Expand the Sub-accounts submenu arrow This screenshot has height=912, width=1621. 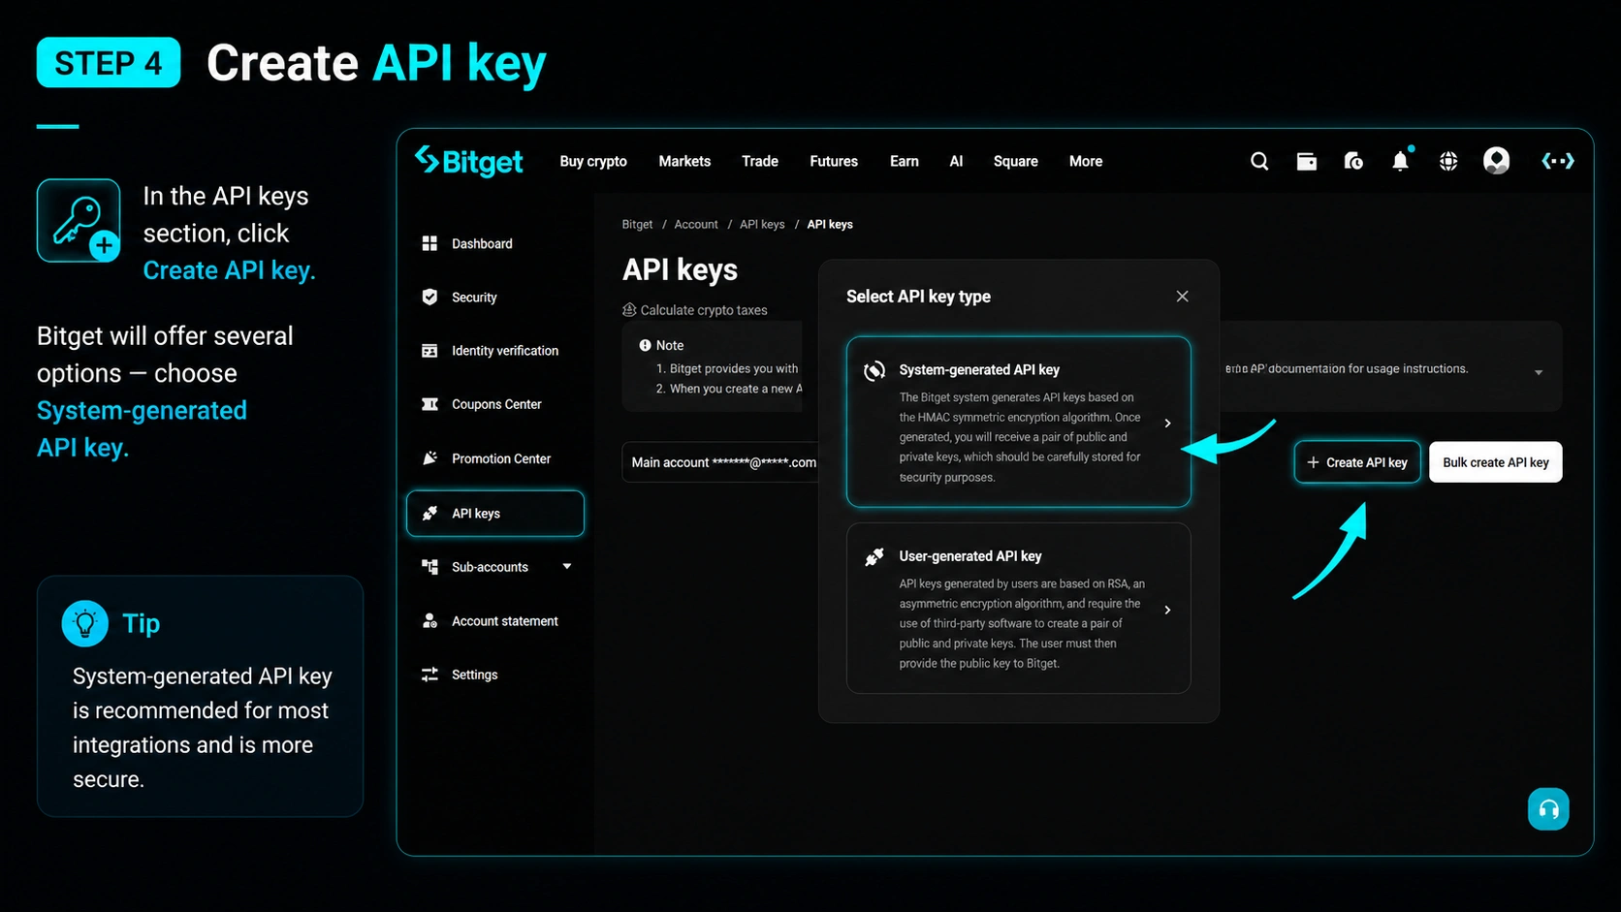tap(567, 566)
